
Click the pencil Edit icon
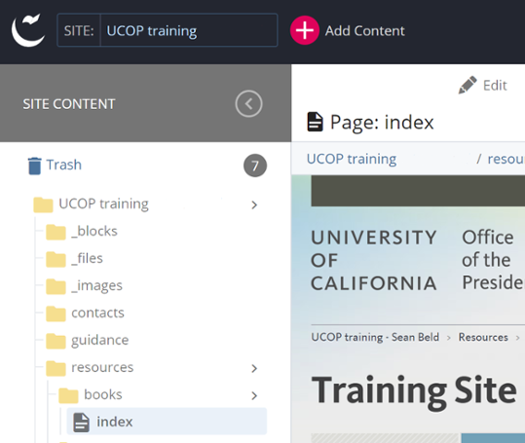468,85
